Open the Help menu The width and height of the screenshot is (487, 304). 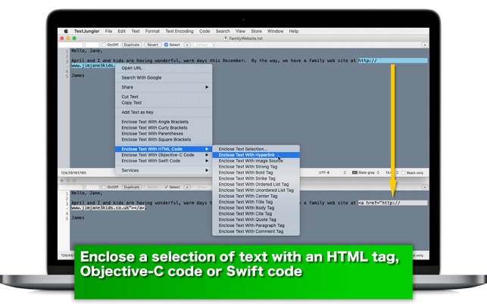point(294,31)
